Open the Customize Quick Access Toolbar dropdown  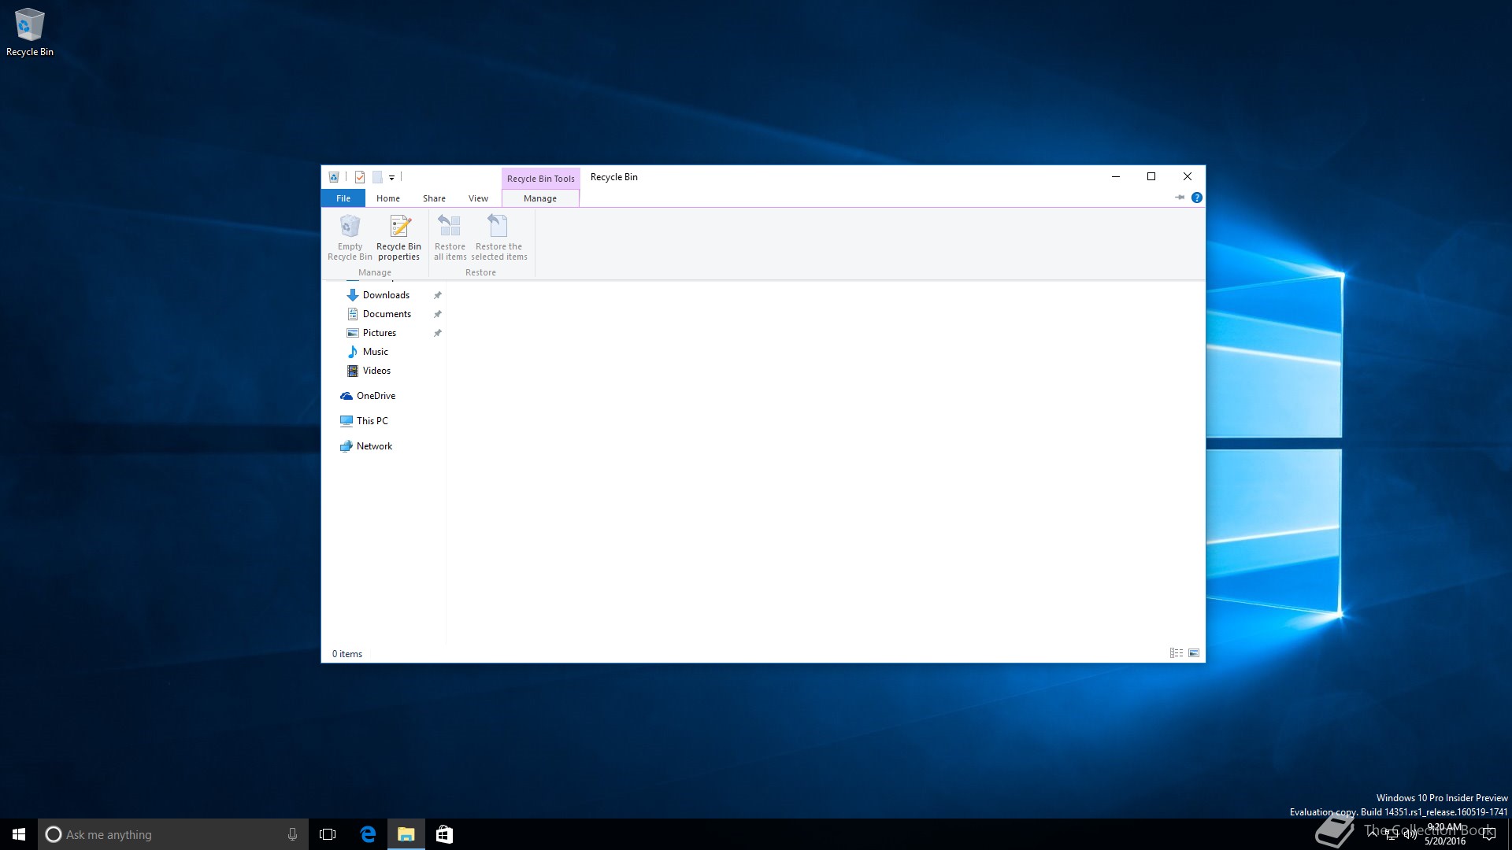tap(391, 177)
